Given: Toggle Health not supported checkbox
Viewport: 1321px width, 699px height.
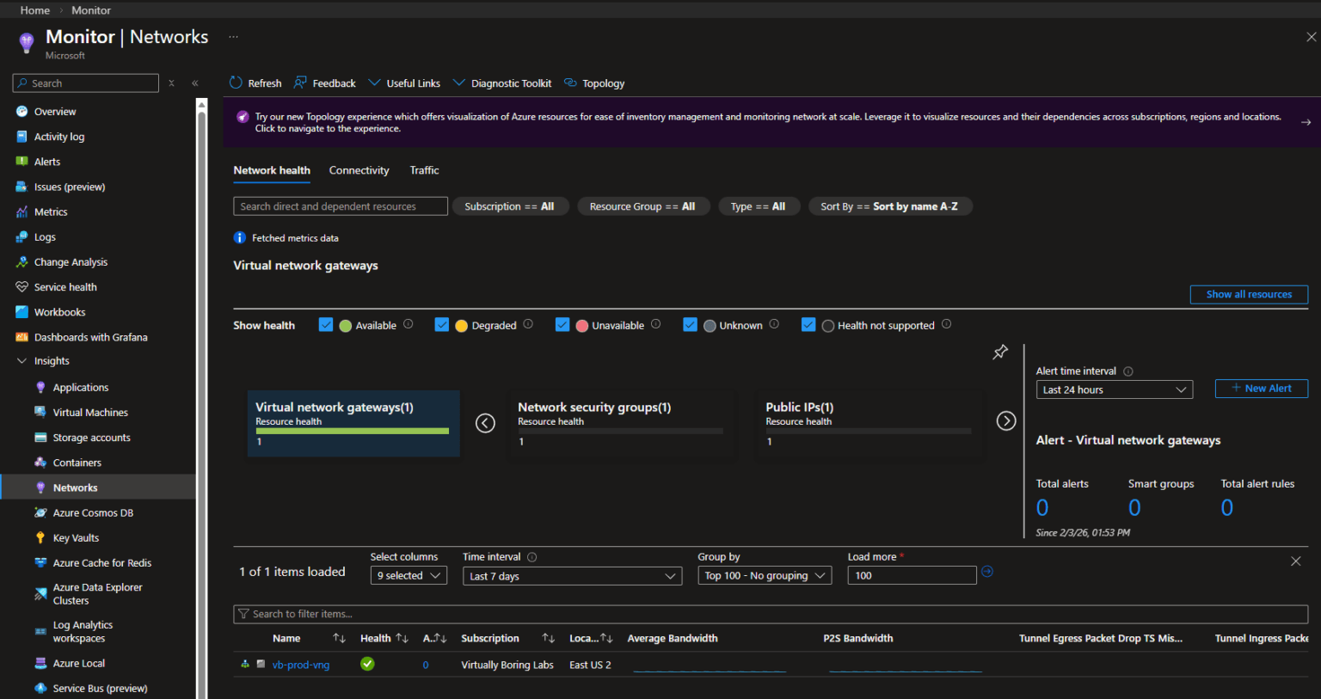Looking at the screenshot, I should [808, 325].
